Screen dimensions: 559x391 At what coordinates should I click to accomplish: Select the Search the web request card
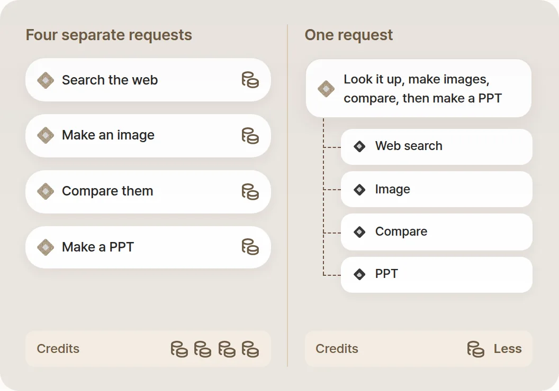click(x=148, y=80)
